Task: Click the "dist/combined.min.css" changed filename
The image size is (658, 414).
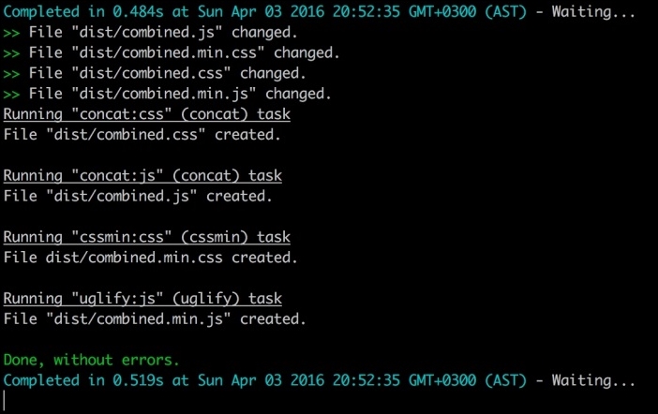Action: (x=168, y=52)
